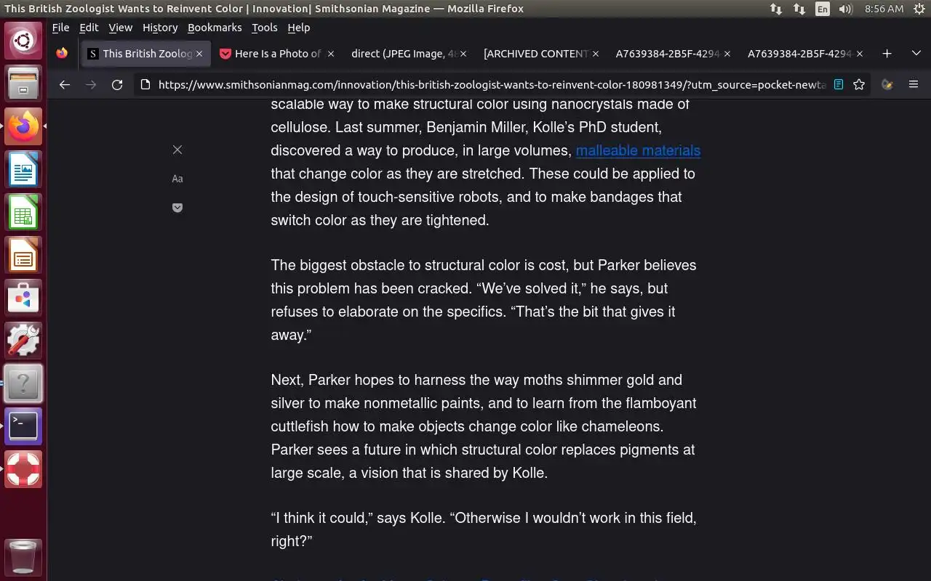Close Reader View with the X icon
931x581 pixels.
click(x=177, y=150)
